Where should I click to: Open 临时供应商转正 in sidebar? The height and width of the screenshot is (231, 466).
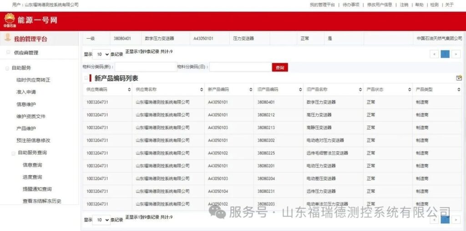tap(33, 80)
